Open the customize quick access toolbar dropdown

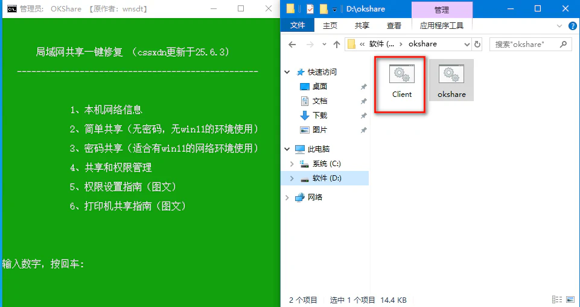pyautogui.click(x=334, y=10)
